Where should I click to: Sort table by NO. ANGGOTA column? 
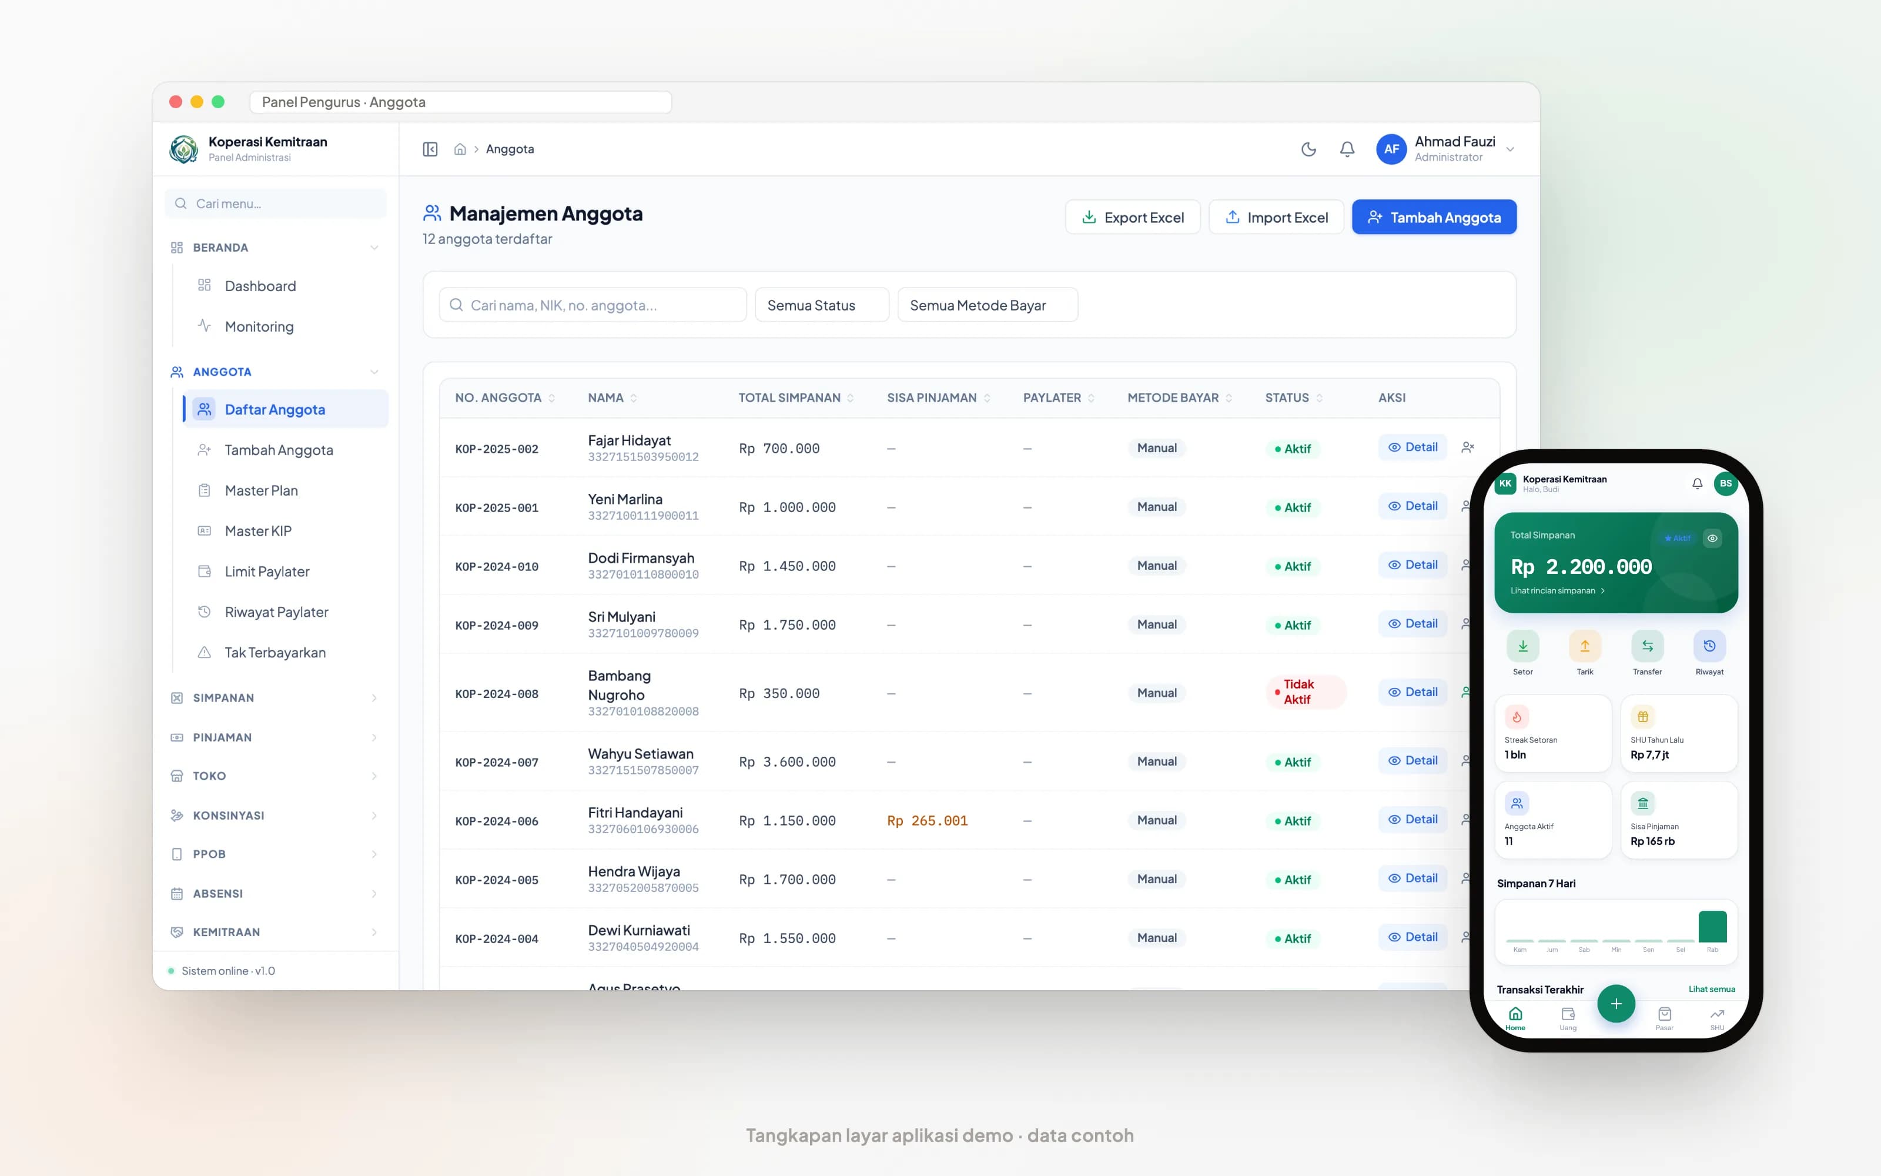point(506,397)
